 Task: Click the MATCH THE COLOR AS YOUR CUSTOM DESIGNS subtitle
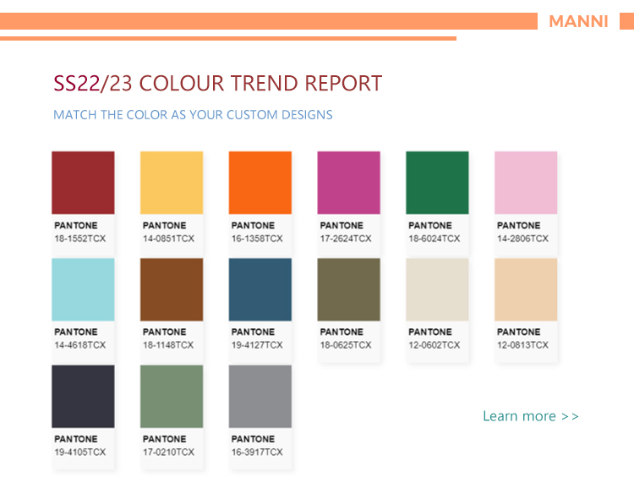click(x=193, y=115)
